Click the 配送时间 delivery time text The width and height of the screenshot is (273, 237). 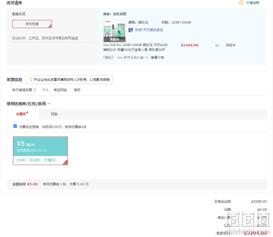tap(45, 38)
